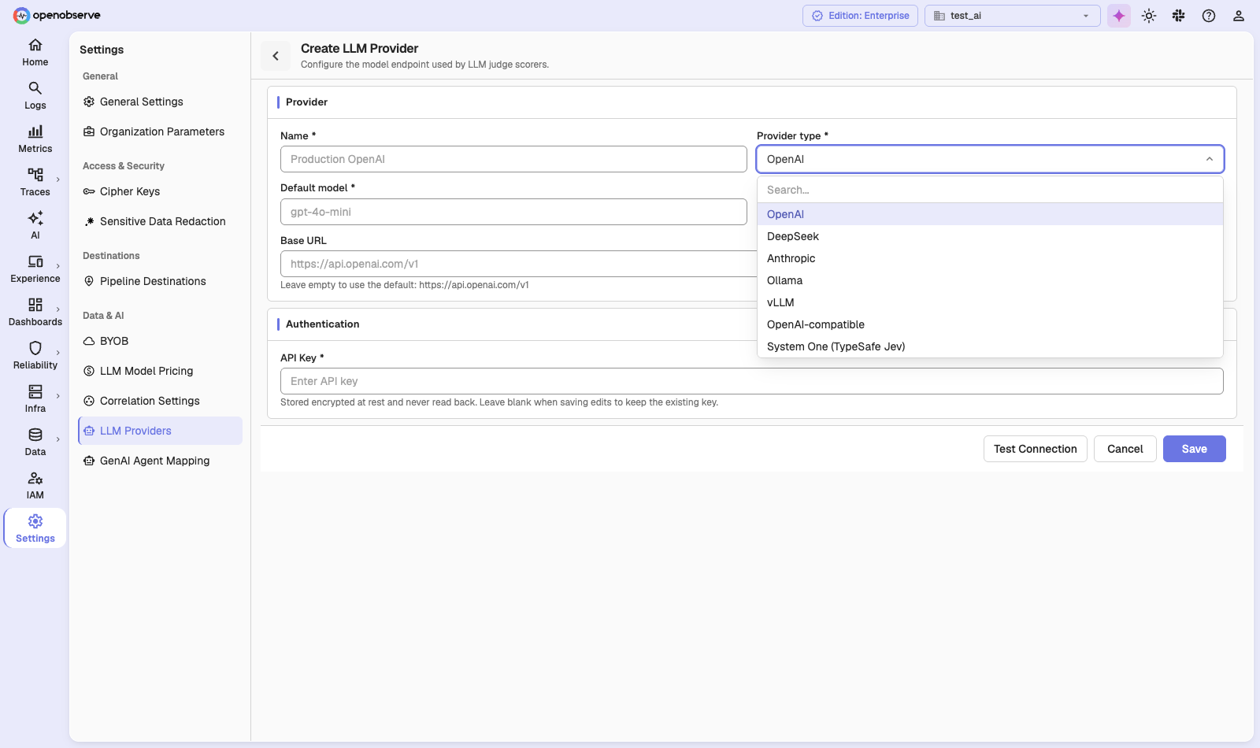Open the Traces section
The height and width of the screenshot is (748, 1260).
pyautogui.click(x=35, y=182)
